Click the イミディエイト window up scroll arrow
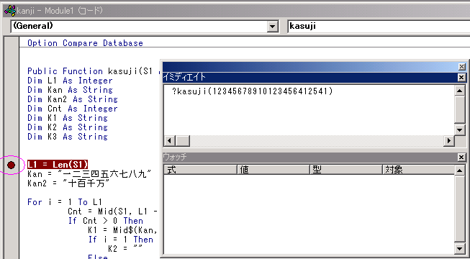Image resolution: width=470 pixels, height=259 pixels. click(x=459, y=90)
